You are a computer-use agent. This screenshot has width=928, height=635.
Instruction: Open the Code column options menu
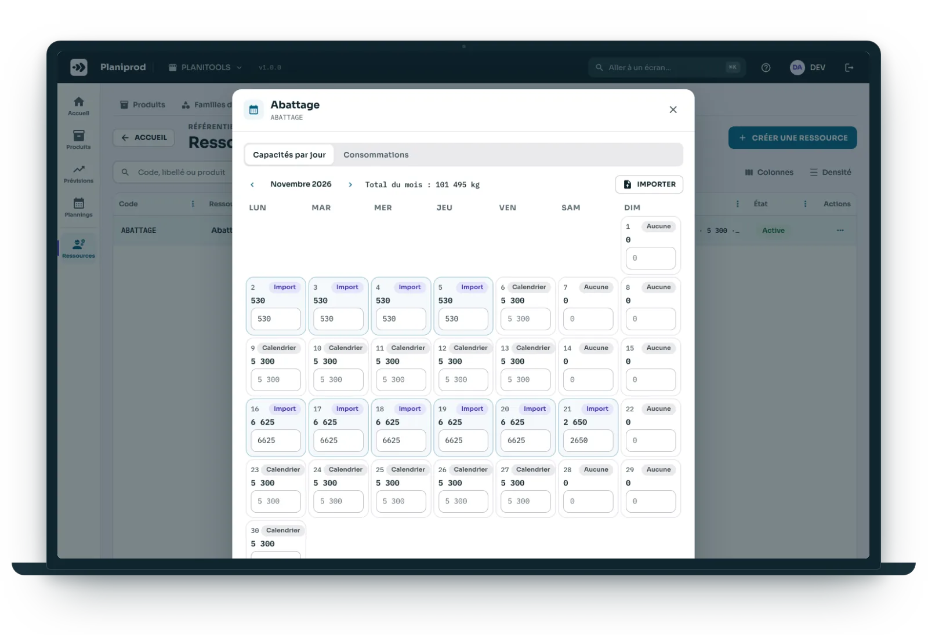pyautogui.click(x=193, y=204)
